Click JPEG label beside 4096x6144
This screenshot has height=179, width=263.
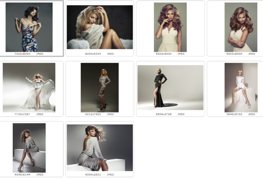click(39, 174)
